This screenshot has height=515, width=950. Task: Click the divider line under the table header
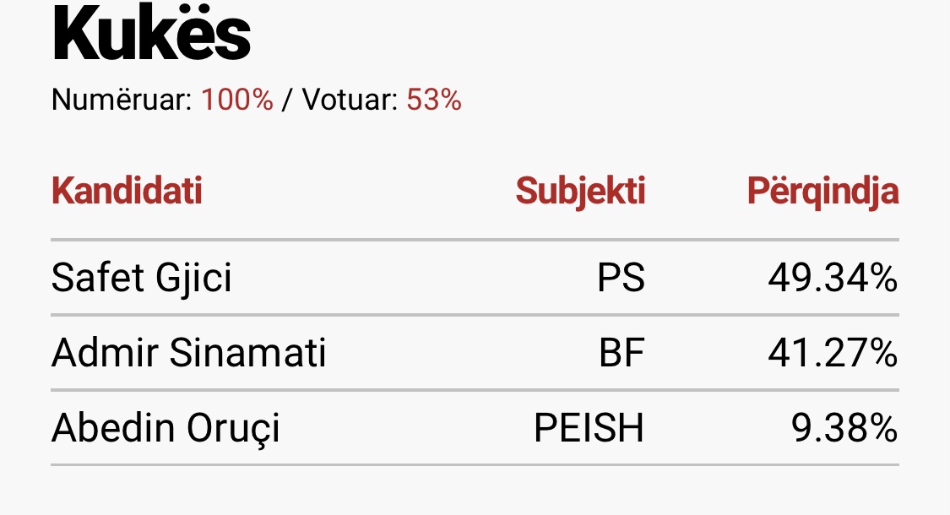point(475,240)
